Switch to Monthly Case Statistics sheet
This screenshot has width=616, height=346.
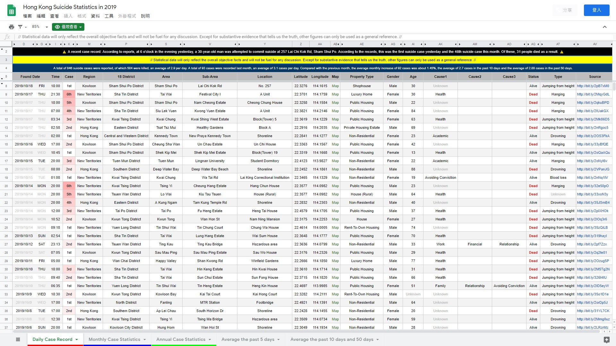click(x=114, y=339)
